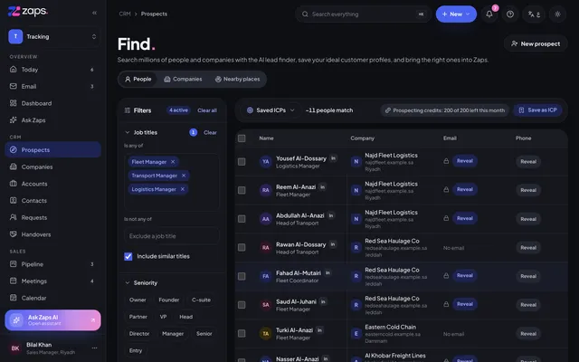579x362 pixels.
Task: Check the Turki Al-Anazi row checkbox
Action: pos(242,333)
